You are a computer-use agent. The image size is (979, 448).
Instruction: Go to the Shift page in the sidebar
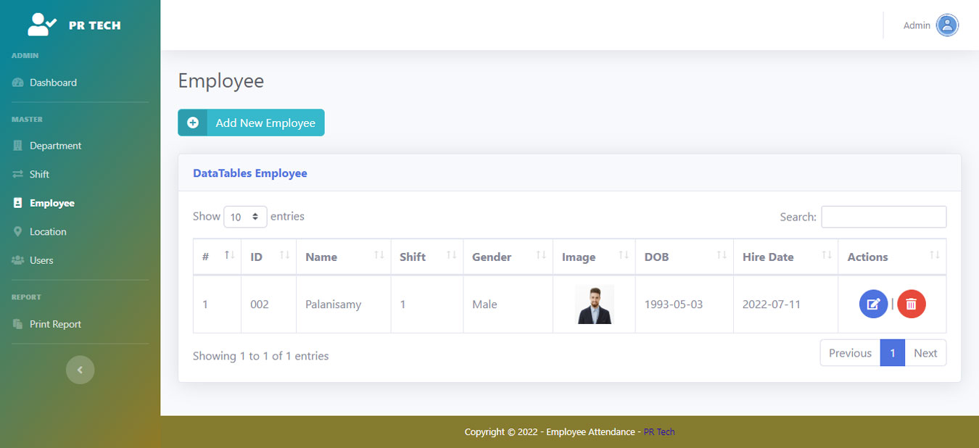(x=39, y=174)
